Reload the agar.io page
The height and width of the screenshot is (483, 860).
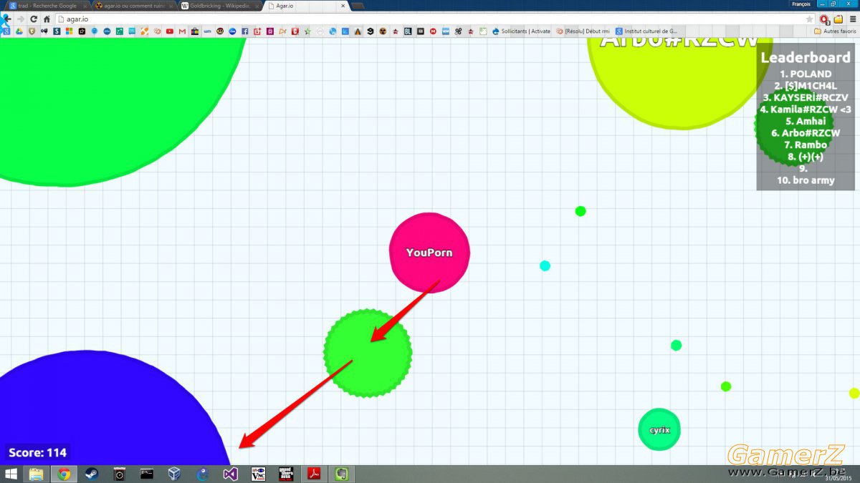[34, 19]
